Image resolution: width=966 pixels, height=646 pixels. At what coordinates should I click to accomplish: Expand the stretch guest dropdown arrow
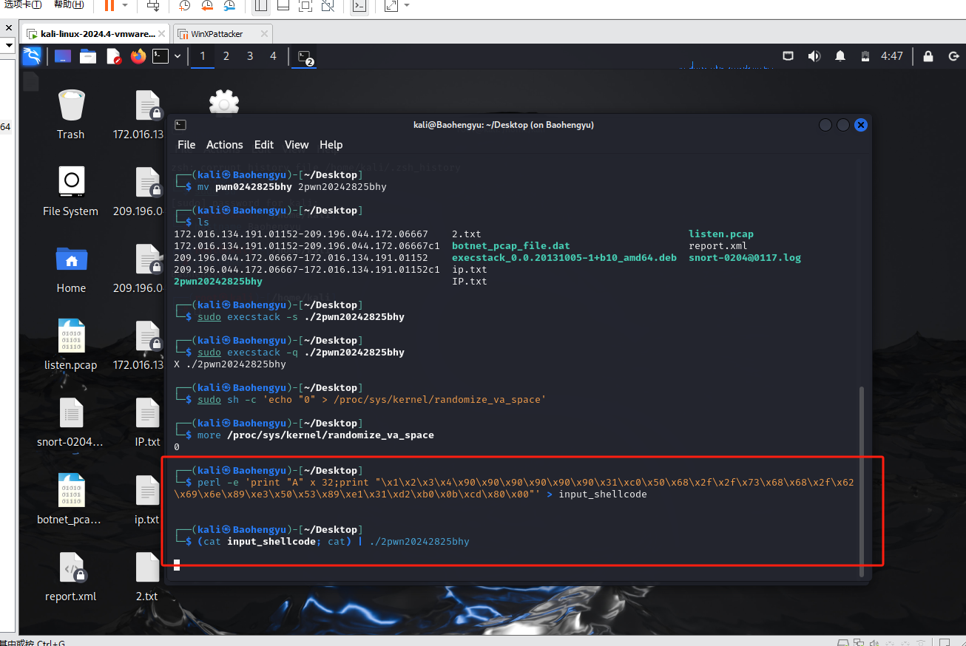click(x=407, y=6)
